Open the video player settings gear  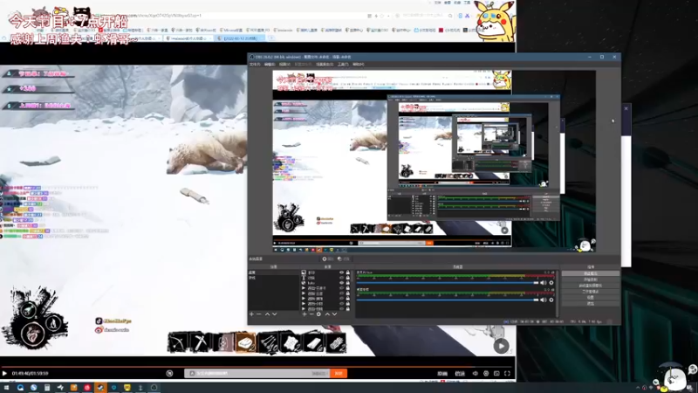486,374
